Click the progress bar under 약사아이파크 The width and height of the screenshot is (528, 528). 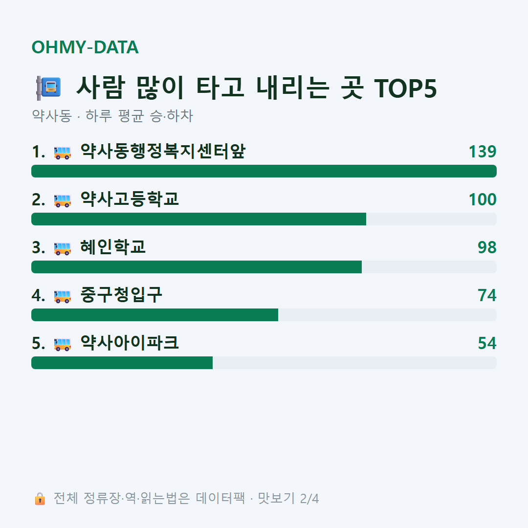(264, 363)
